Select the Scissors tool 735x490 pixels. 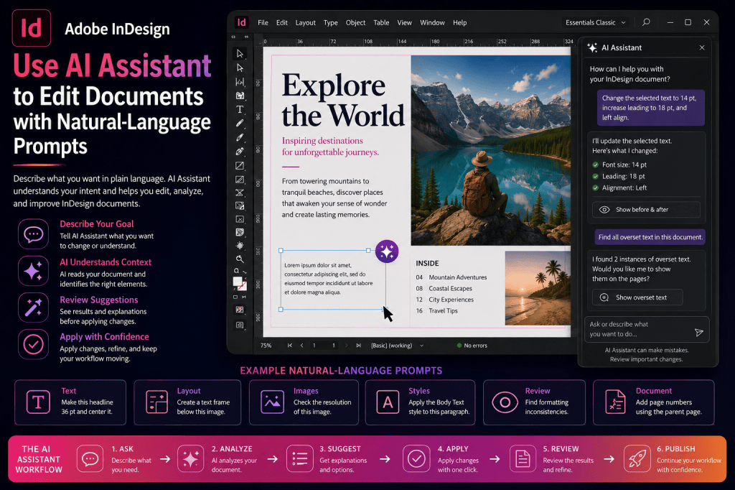pyautogui.click(x=240, y=193)
